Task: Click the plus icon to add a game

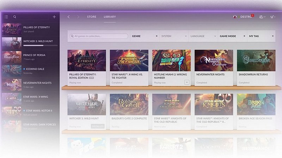Action: (54, 17)
